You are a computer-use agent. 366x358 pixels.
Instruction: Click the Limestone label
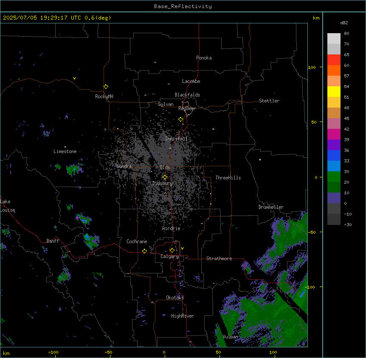(65, 151)
